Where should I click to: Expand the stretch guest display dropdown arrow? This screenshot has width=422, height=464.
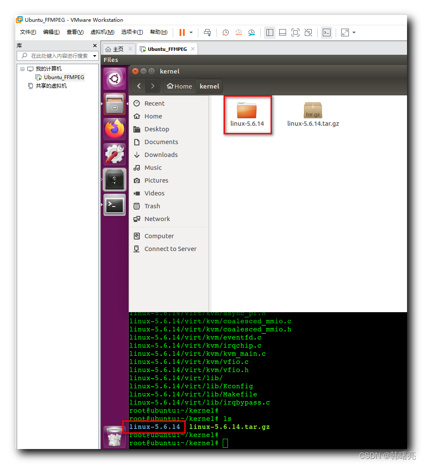(x=354, y=33)
